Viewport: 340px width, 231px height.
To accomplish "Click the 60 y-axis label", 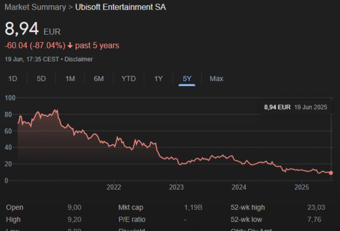I will (8, 131).
